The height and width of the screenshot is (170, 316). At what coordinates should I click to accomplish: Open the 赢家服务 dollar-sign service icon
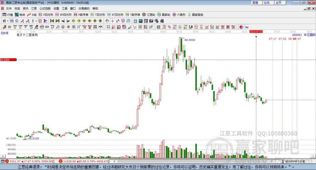[x=195, y=15]
